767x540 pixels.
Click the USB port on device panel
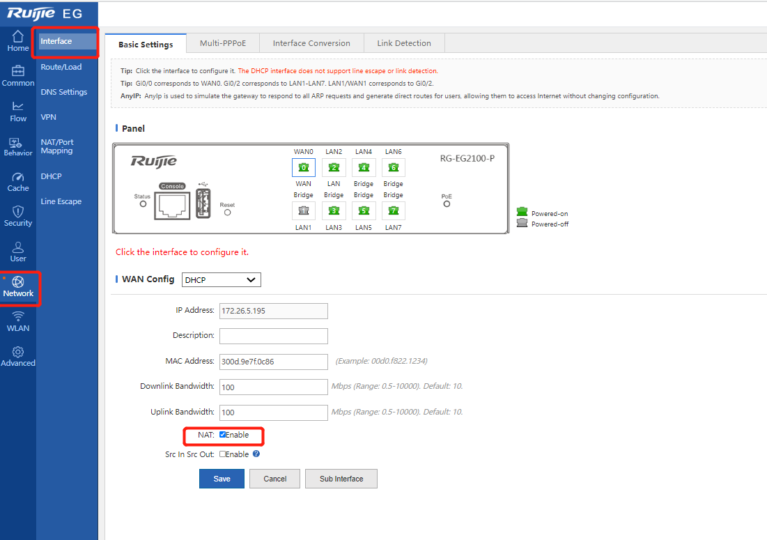(x=203, y=203)
